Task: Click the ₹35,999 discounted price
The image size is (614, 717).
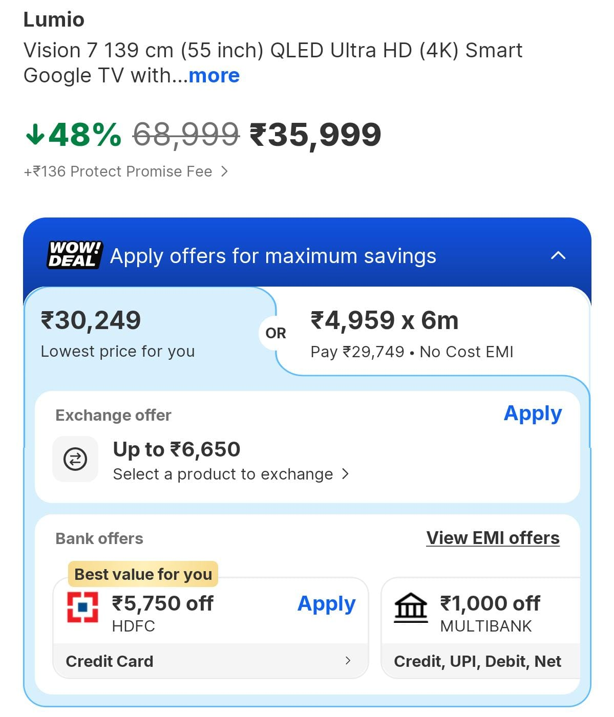Action: (x=315, y=135)
